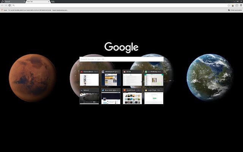This screenshot has height=152, width=243.
Task: Click the browser forward arrow
Action: tap(6, 5)
